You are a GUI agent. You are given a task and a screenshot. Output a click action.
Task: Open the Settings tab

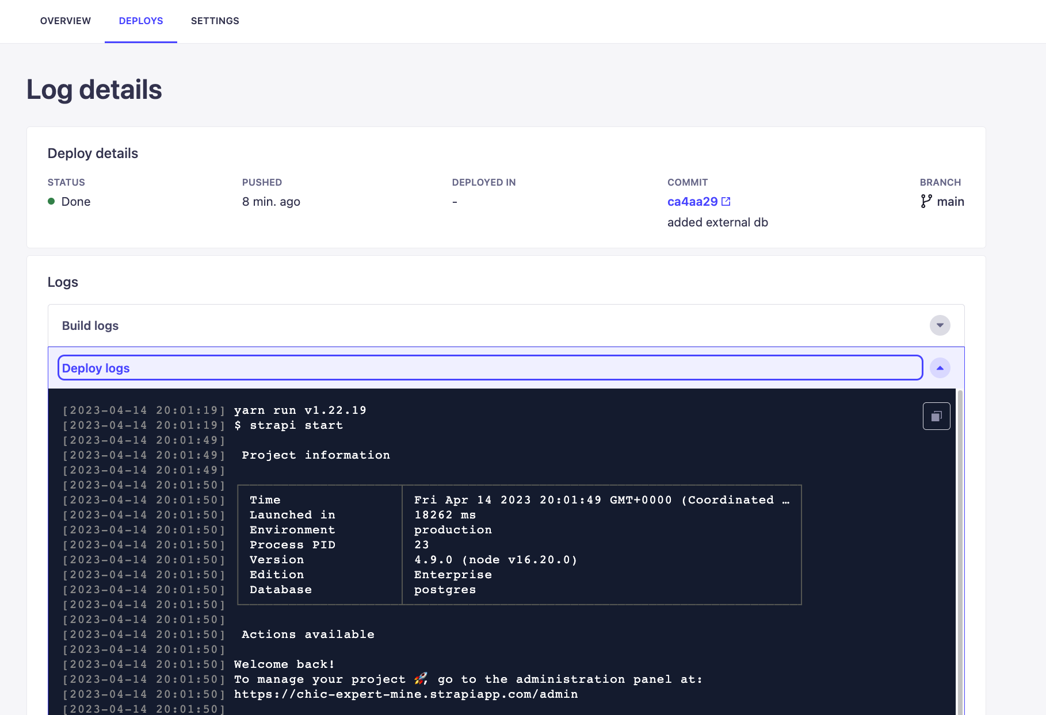[x=215, y=21]
